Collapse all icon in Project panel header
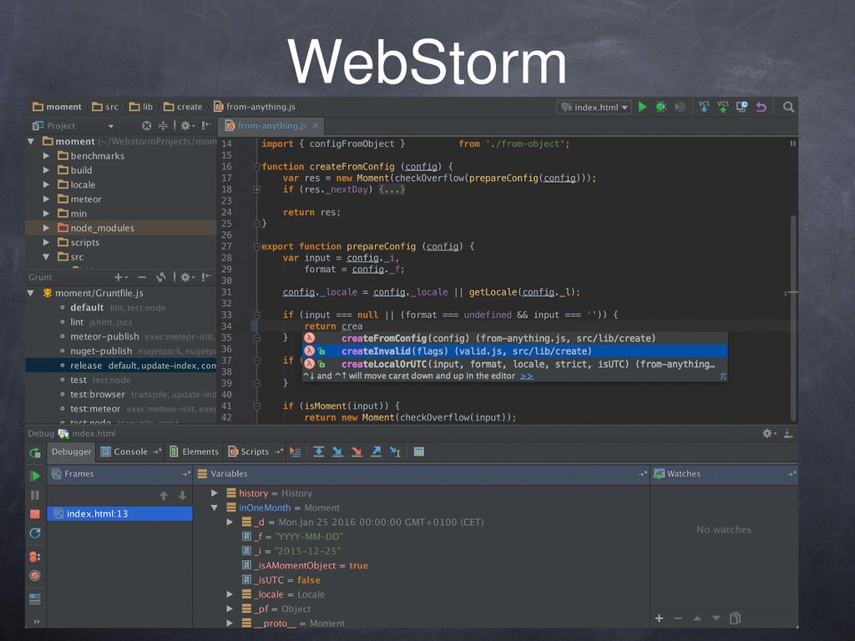The height and width of the screenshot is (641, 855). point(163,126)
